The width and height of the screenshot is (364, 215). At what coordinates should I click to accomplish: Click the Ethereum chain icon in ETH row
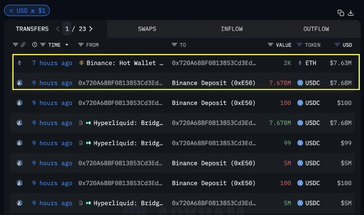[x=20, y=62]
